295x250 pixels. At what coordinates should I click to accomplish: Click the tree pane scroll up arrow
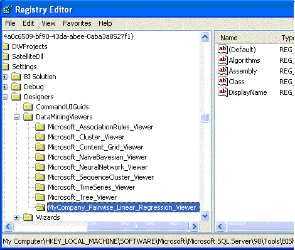[x=205, y=37]
